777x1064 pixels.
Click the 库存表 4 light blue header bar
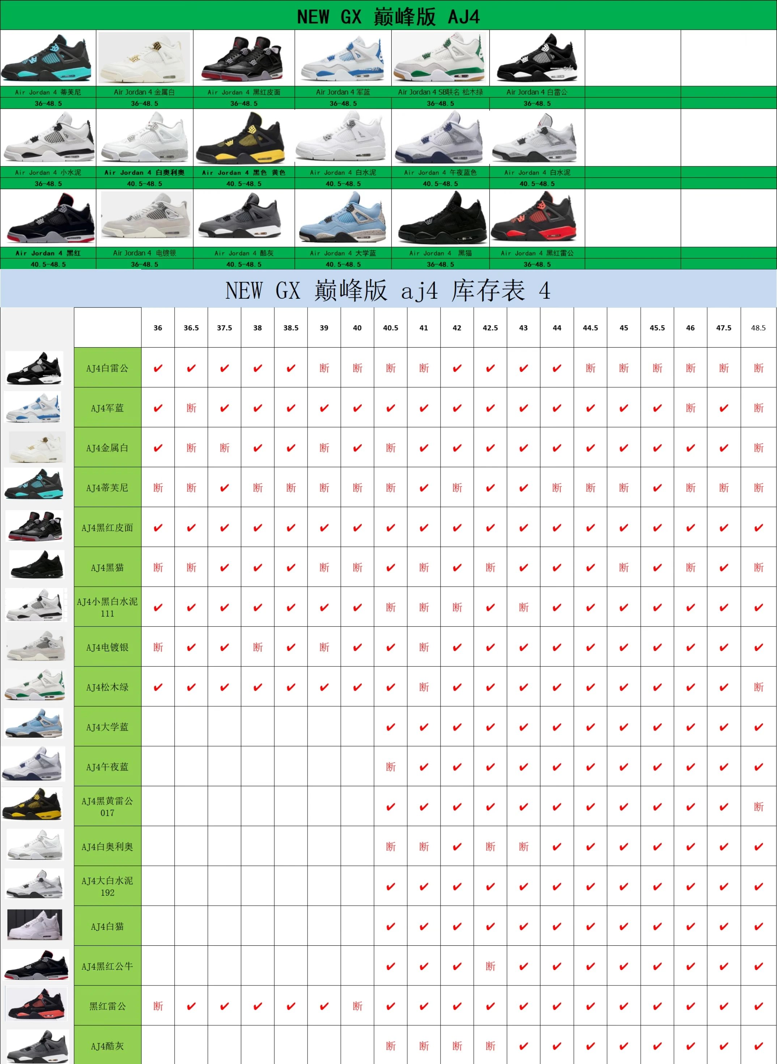coord(388,290)
